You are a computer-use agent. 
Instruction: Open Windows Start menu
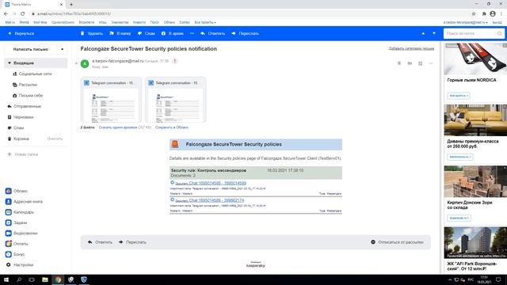6,279
